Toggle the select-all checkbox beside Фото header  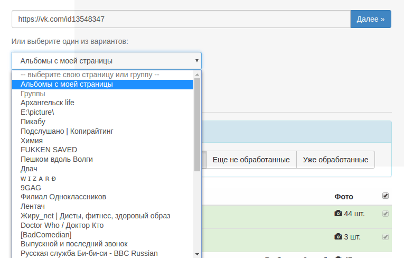386,196
